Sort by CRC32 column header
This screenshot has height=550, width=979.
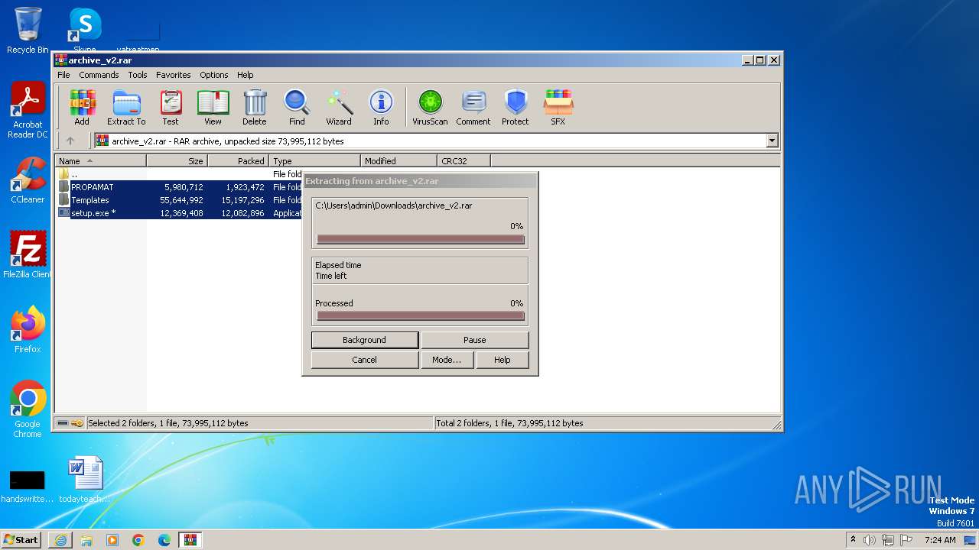pyautogui.click(x=463, y=160)
